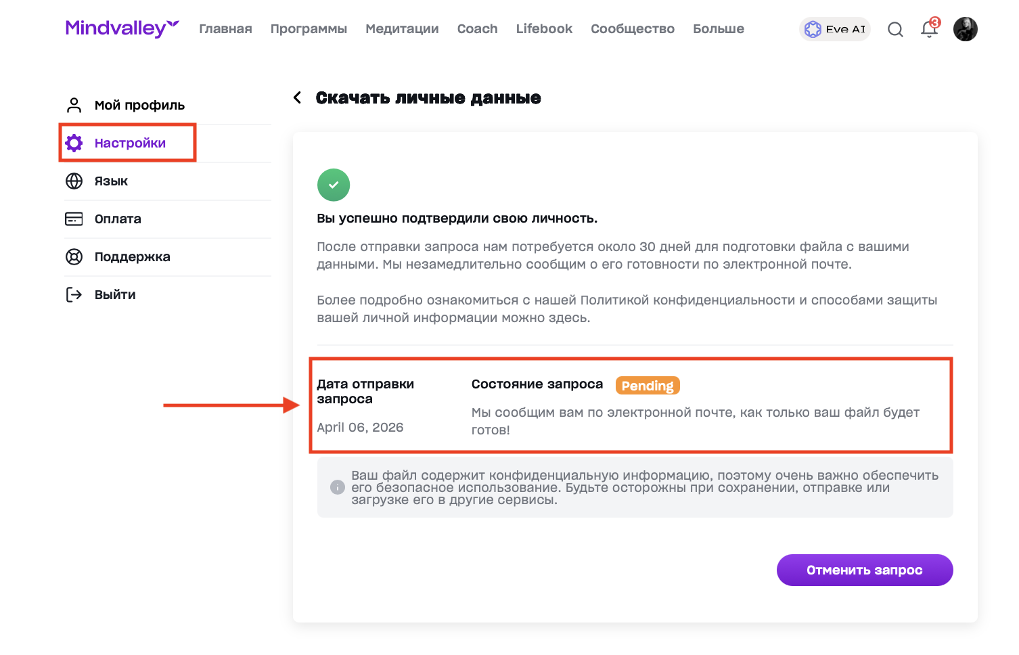Open the Lifebook navigation item
This screenshot has width=1019, height=655.
[544, 29]
